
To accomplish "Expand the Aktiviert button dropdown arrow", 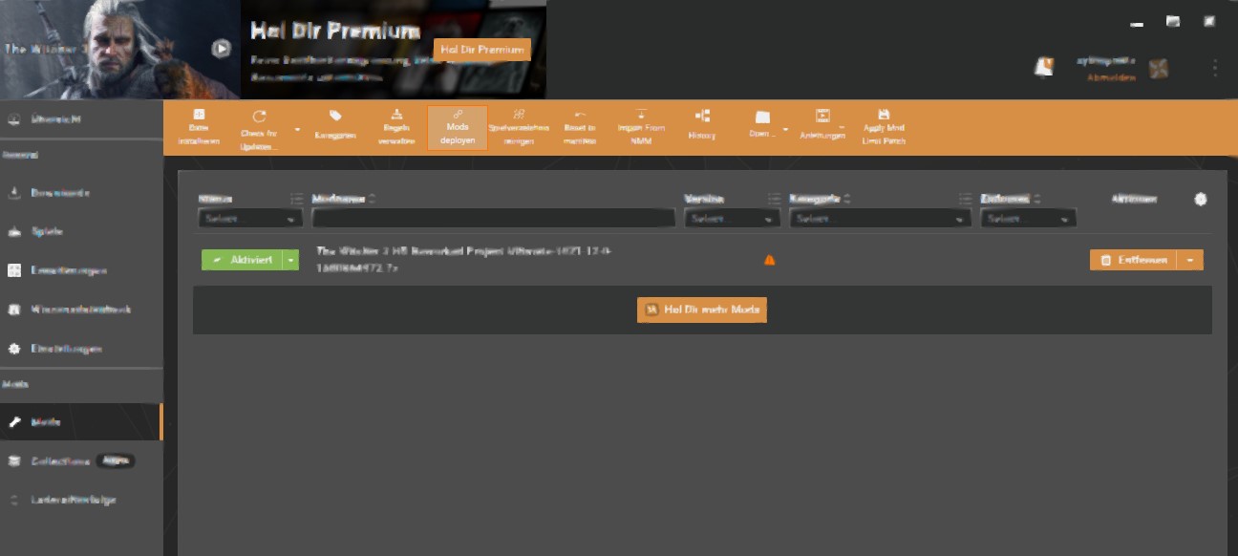I will (288, 259).
